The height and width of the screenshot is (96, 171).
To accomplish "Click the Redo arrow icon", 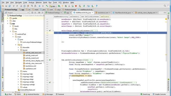I will click(17, 6).
